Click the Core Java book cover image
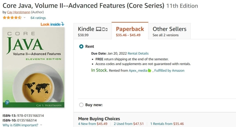This screenshot has width=236, height=127. [x=33, y=67]
